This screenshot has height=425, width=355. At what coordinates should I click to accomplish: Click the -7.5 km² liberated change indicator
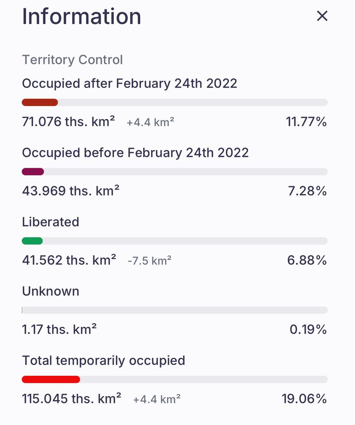149,261
